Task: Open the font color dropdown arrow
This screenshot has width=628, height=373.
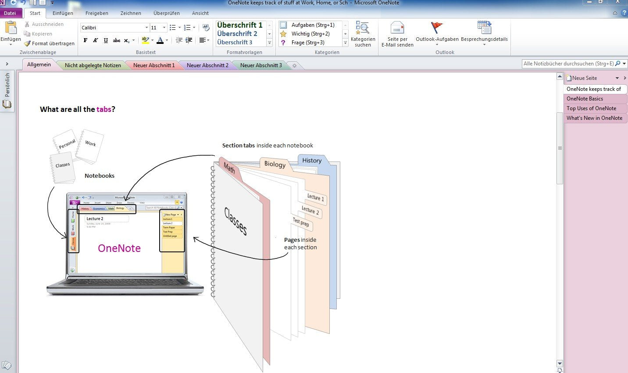Action: point(167,40)
